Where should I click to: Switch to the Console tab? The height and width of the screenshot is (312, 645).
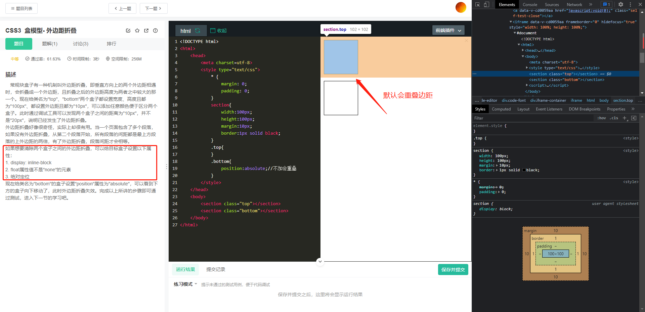[530, 5]
